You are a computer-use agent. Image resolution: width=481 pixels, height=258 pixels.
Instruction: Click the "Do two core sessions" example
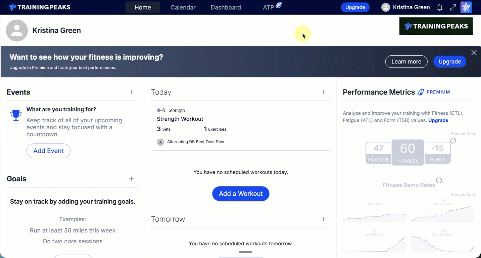coord(72,241)
